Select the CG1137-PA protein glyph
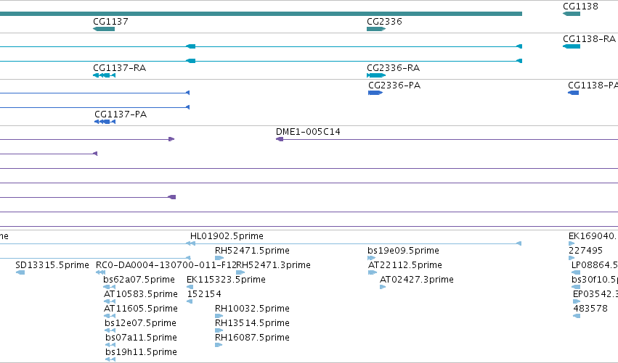Viewport: 618px width, 363px height. tap(105, 122)
